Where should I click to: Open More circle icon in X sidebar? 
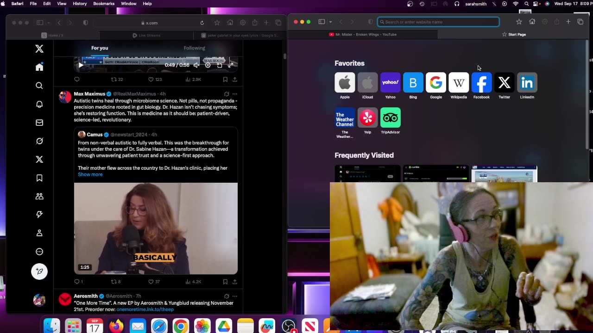(x=39, y=252)
